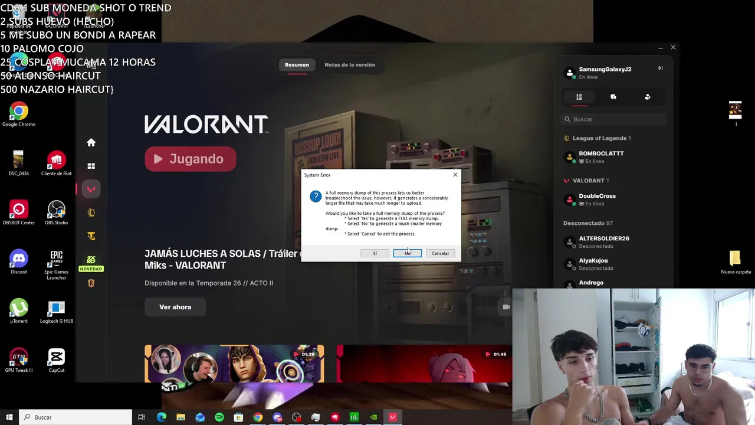Open the sidebar game marked NOVEDAD
This screenshot has width=755, height=425.
tap(91, 263)
